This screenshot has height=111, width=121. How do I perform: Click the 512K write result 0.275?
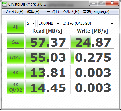92,57
